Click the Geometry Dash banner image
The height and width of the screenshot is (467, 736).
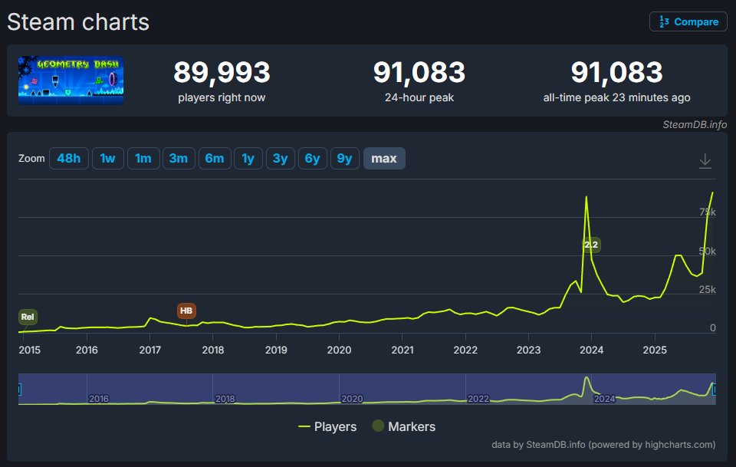(71, 80)
